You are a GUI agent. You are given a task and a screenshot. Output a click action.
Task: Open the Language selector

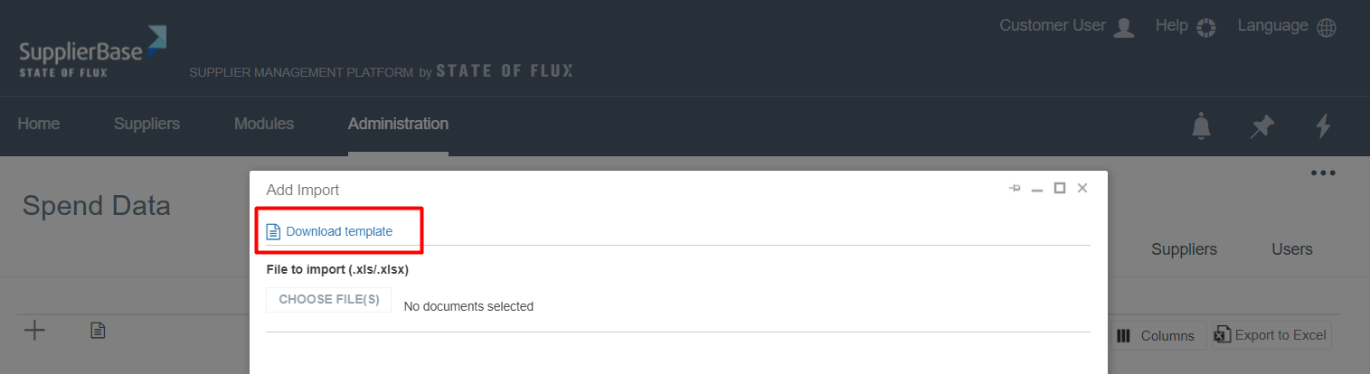tap(1286, 26)
